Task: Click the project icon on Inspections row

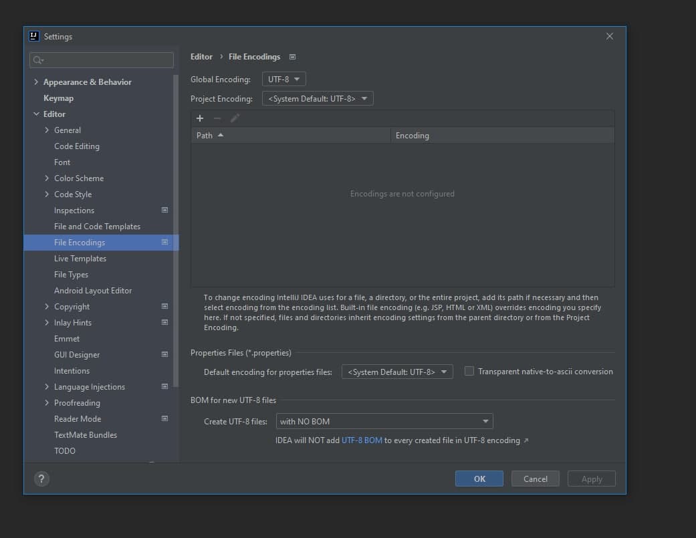Action: tap(164, 210)
